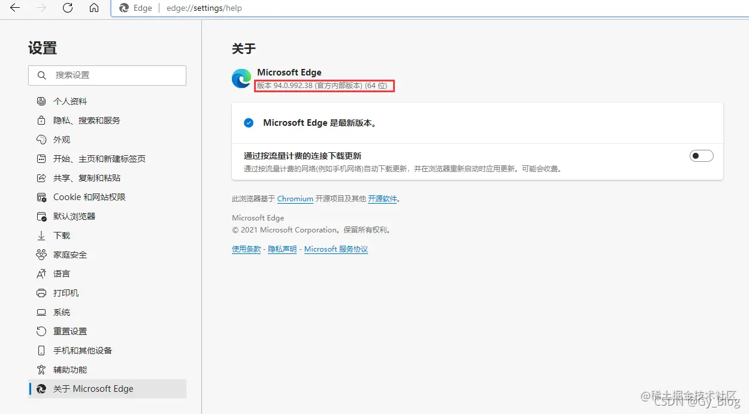Click the 系统 system icon
Image resolution: width=749 pixels, height=414 pixels.
tap(41, 312)
